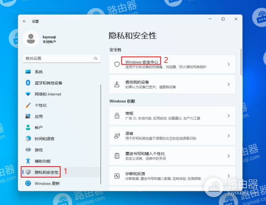Click the back arrow in Settings
Image resolution: width=266 pixels, height=205 pixels.
24,21
